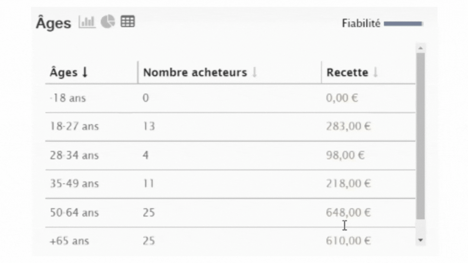
Task: Click the +65 ans row label
Action: point(69,241)
